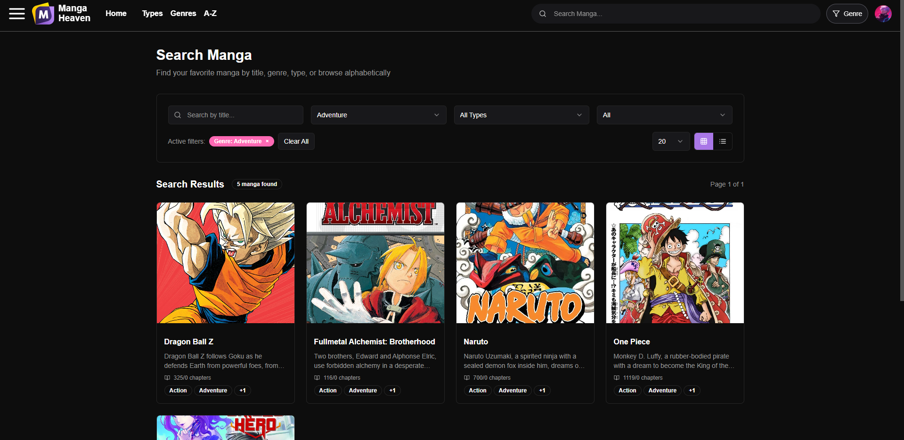Open the partially visible Hero manga cover
Image resolution: width=904 pixels, height=440 pixels.
click(x=226, y=428)
